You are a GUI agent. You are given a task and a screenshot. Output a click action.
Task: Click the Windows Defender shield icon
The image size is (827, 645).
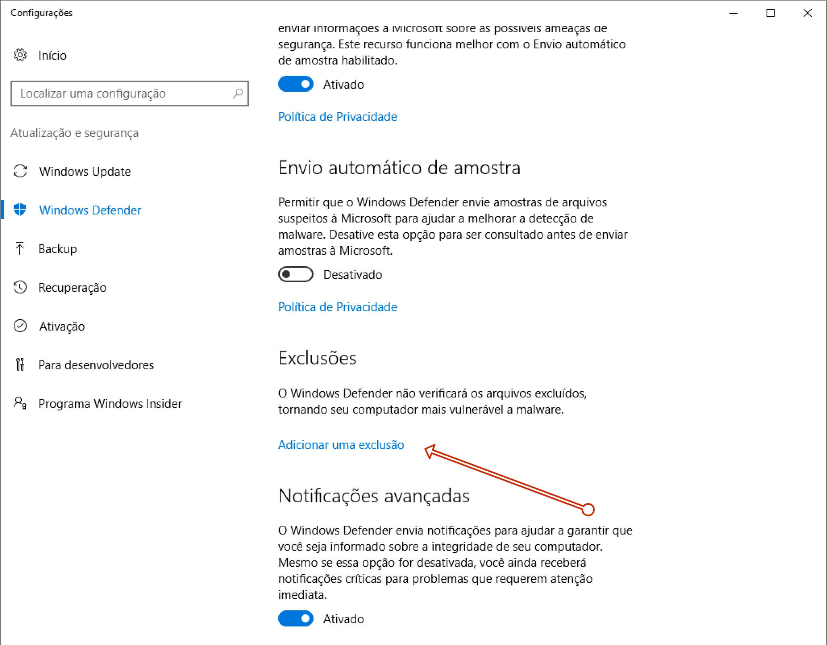tap(20, 210)
